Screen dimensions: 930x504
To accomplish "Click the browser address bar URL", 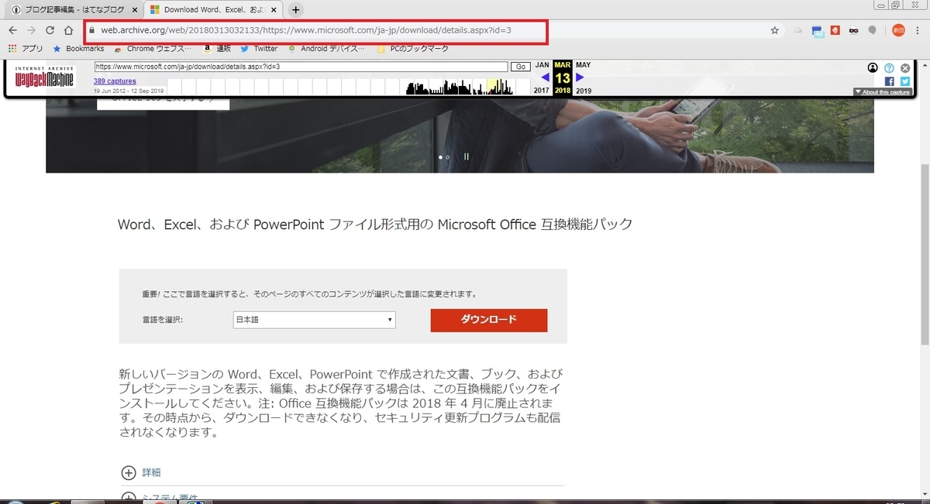I will click(x=307, y=30).
